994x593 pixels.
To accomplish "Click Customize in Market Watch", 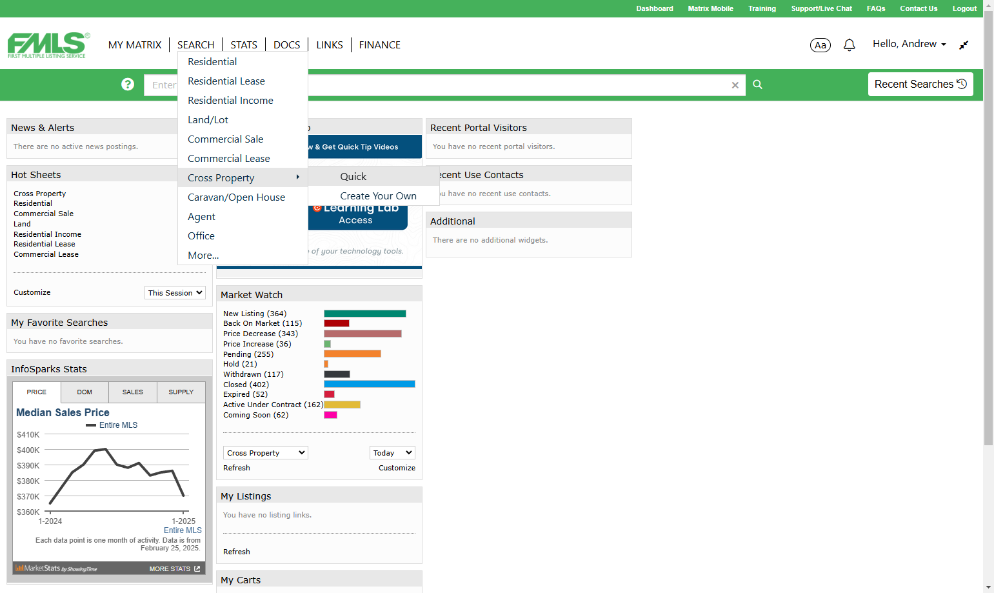I will (397, 468).
